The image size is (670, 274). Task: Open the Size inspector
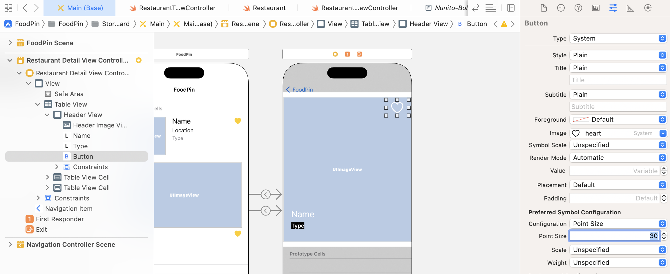[630, 8]
